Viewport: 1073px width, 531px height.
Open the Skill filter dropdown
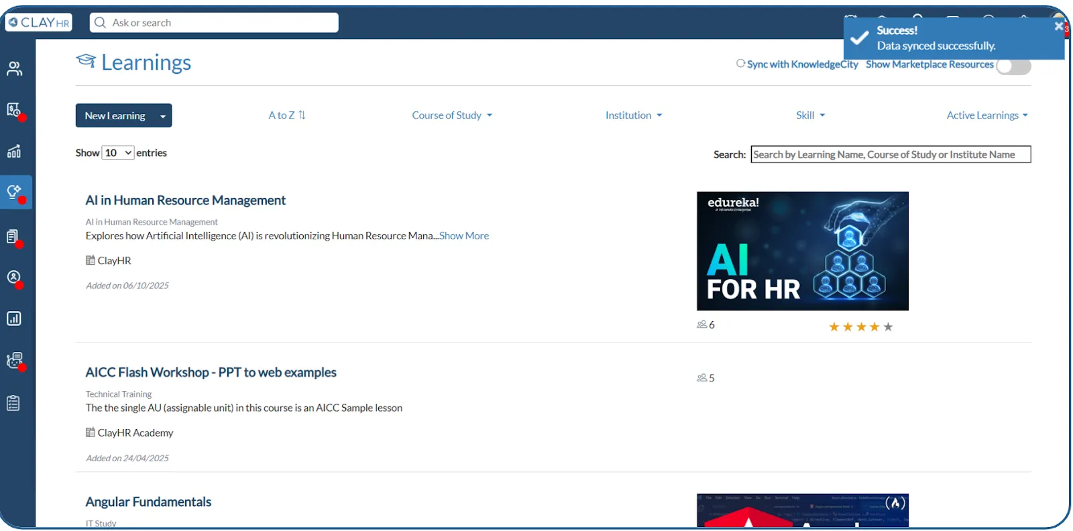(x=810, y=115)
